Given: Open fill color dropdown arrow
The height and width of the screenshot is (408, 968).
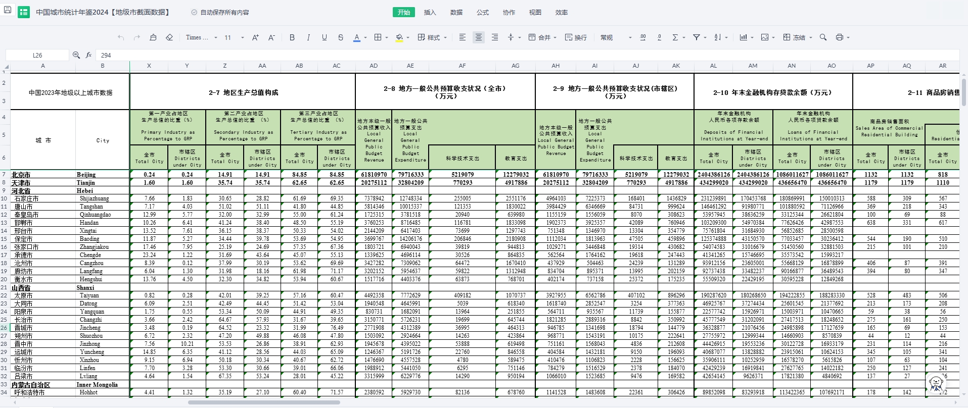Looking at the screenshot, I should pos(408,37).
